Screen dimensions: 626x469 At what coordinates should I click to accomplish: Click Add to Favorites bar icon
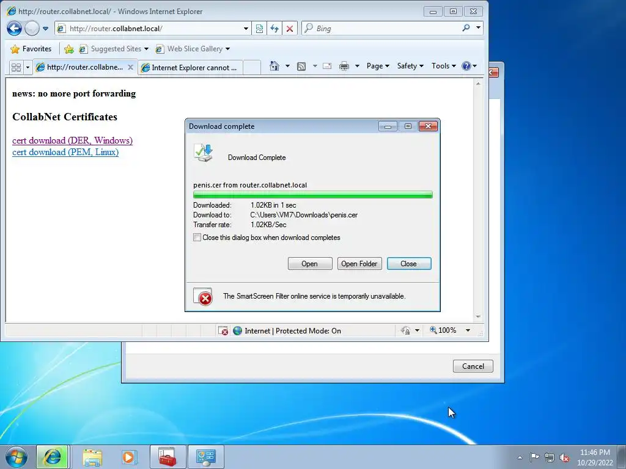[68, 49]
